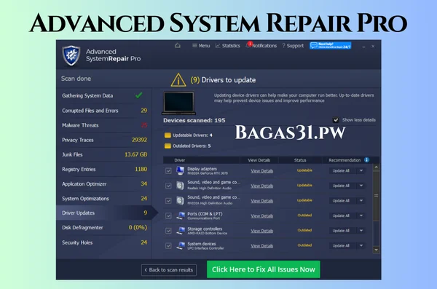Click scrollbar up arrow in driver list
Image resolution: width=437 pixels, height=289 pixels.
click(x=377, y=167)
